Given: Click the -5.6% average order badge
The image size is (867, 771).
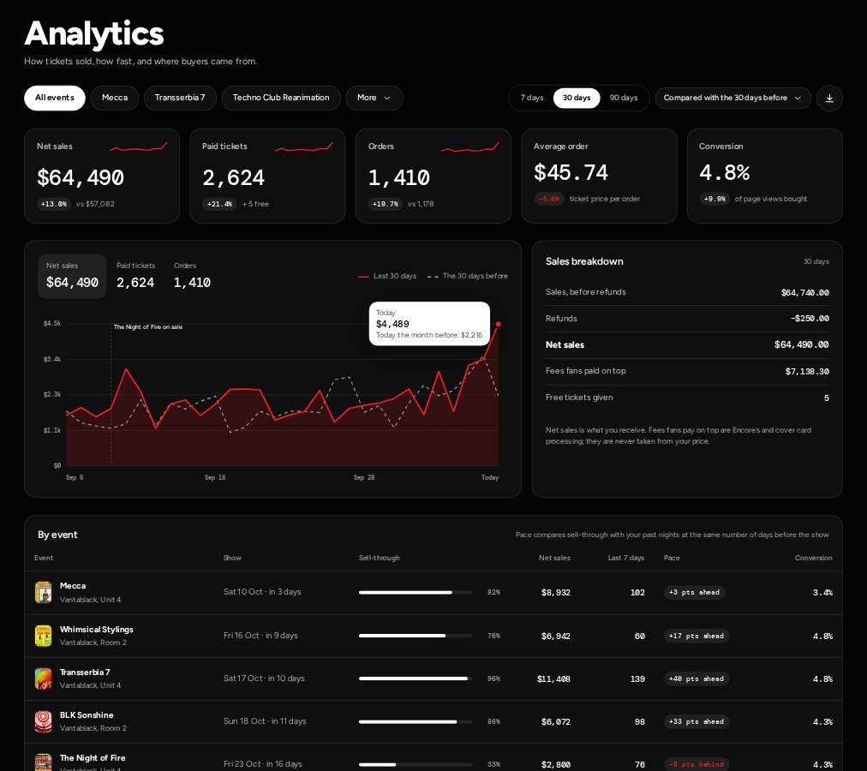Looking at the screenshot, I should pos(548,199).
